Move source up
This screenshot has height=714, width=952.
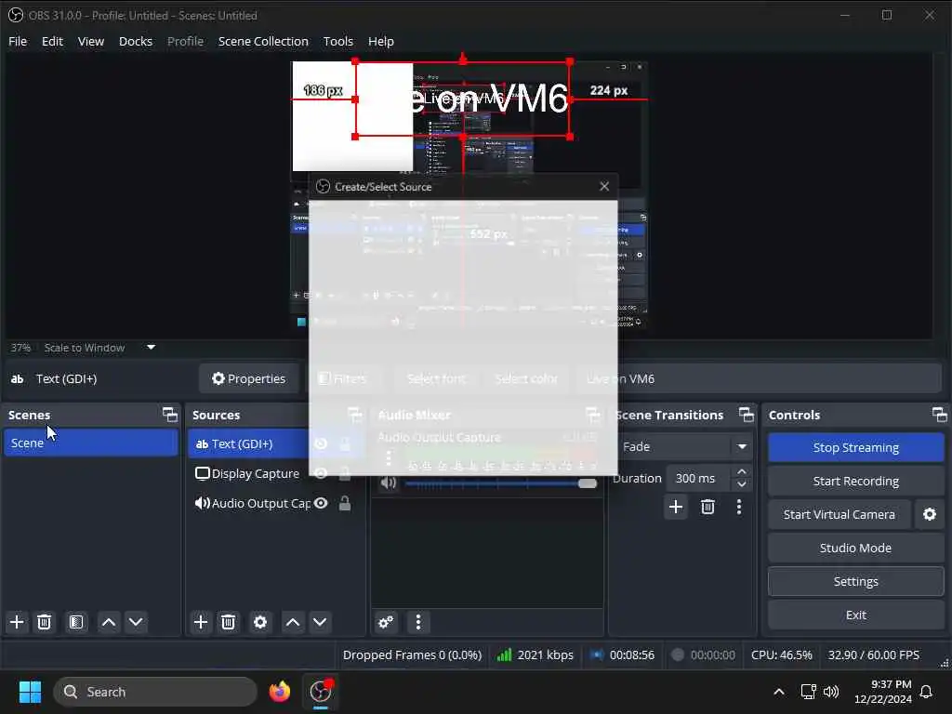coord(293,622)
